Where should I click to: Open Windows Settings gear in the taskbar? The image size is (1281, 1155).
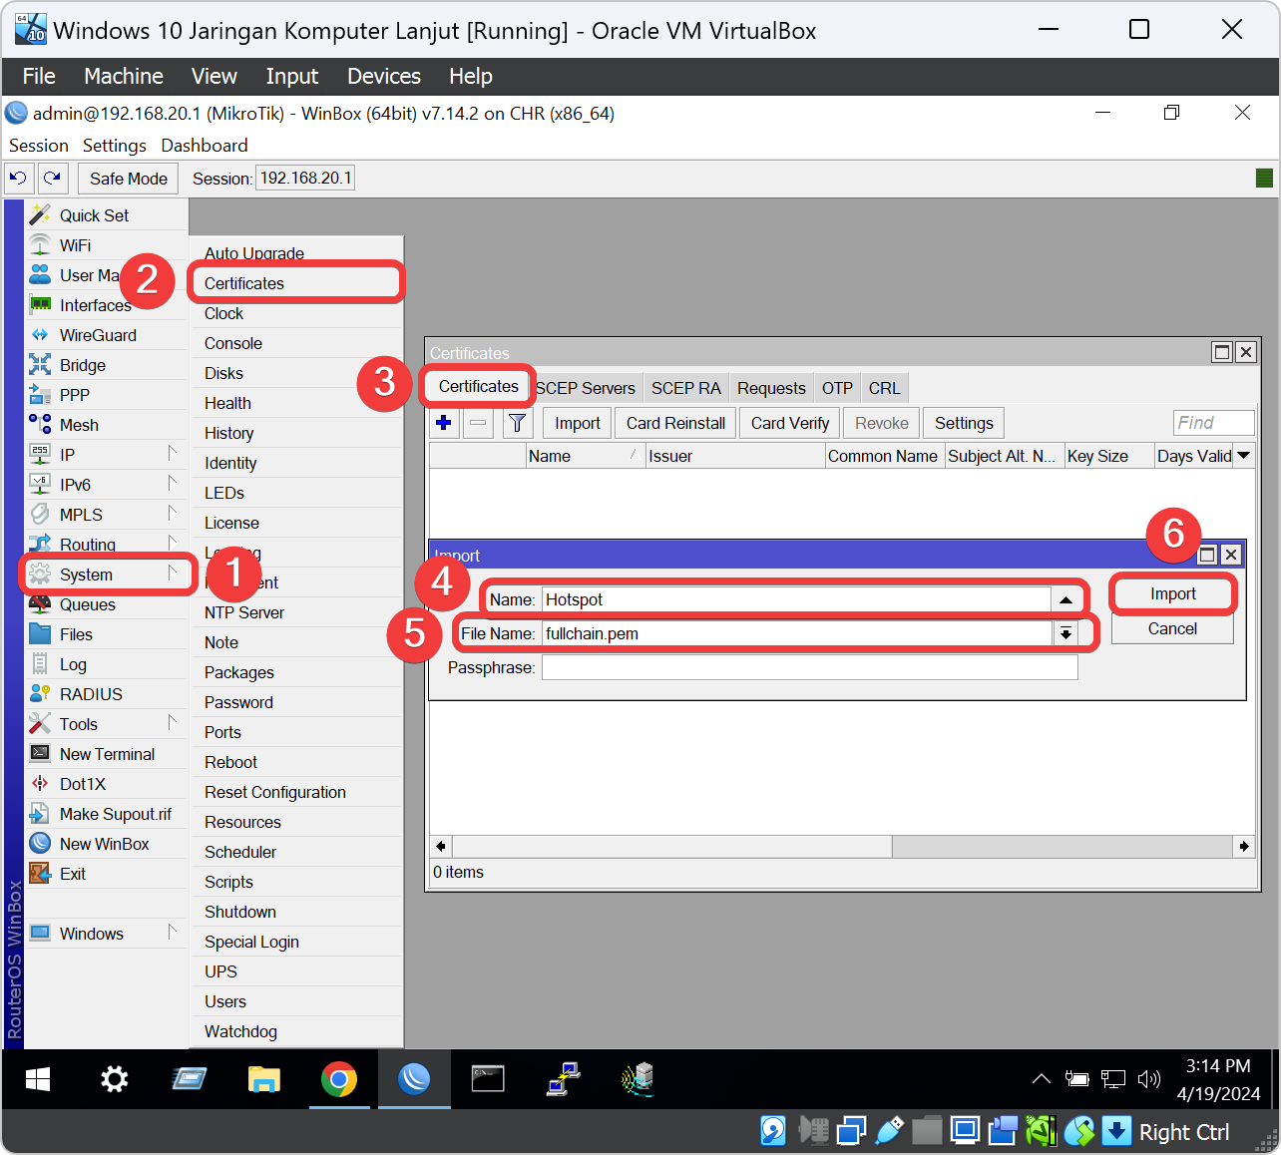tap(115, 1079)
